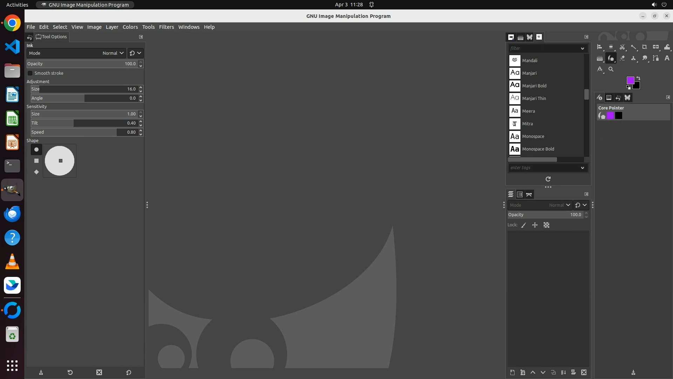The height and width of the screenshot is (379, 673).
Task: Select the Fuzzy Select magic wand tool
Action: [x=634, y=47]
